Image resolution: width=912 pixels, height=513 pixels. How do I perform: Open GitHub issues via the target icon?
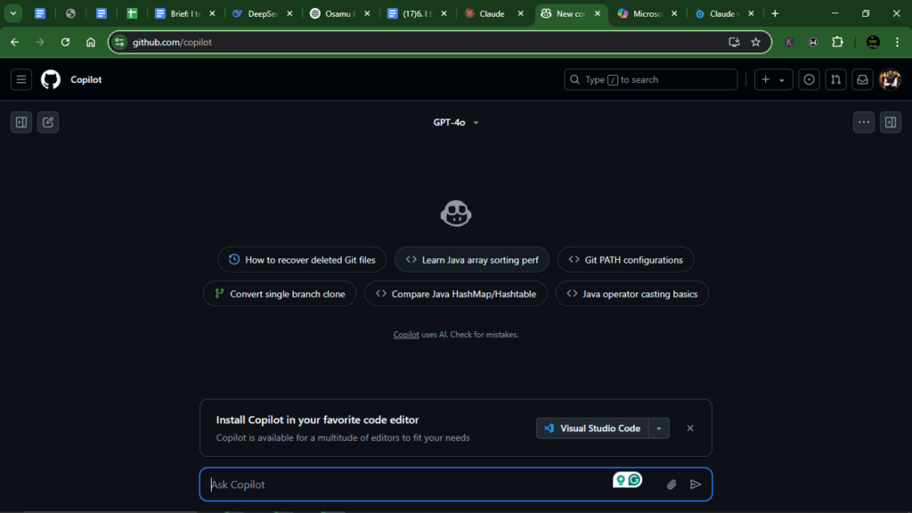(809, 79)
